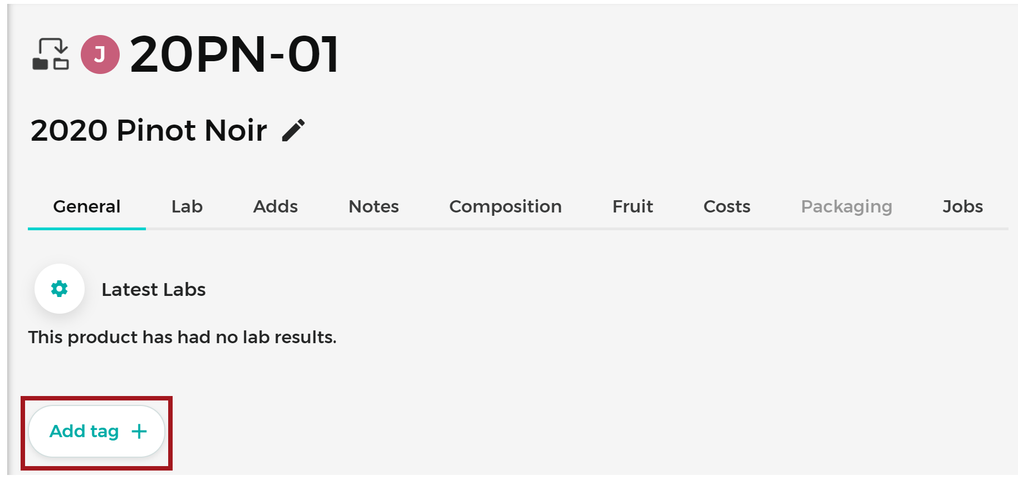Open the Lab tab
The width and height of the screenshot is (1018, 480).
(x=187, y=206)
